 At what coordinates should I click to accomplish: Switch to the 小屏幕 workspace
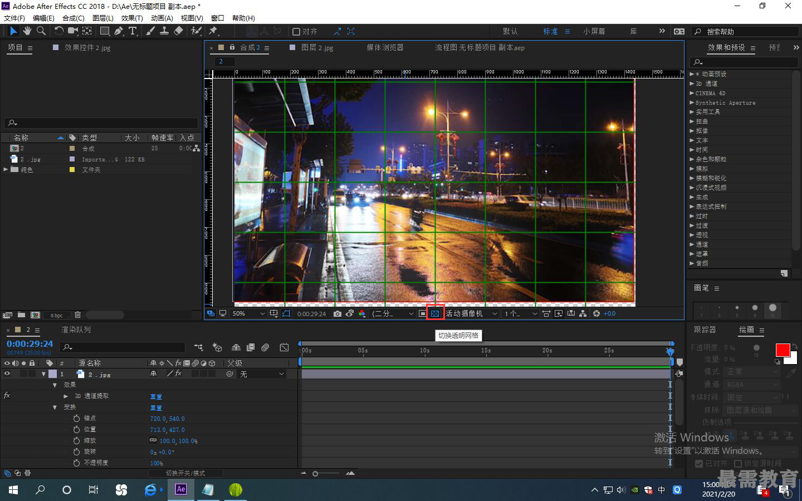tap(594, 32)
